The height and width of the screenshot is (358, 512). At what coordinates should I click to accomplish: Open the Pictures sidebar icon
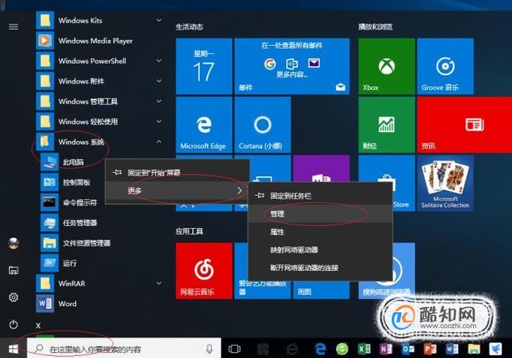[x=14, y=270]
